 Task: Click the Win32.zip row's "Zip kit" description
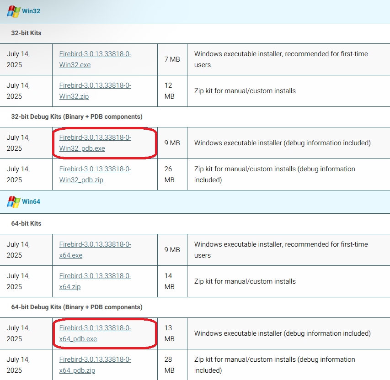coord(245,91)
